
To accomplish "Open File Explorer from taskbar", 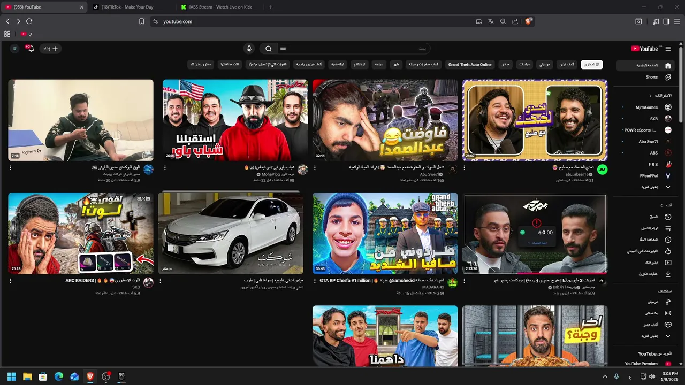I will [27, 376].
